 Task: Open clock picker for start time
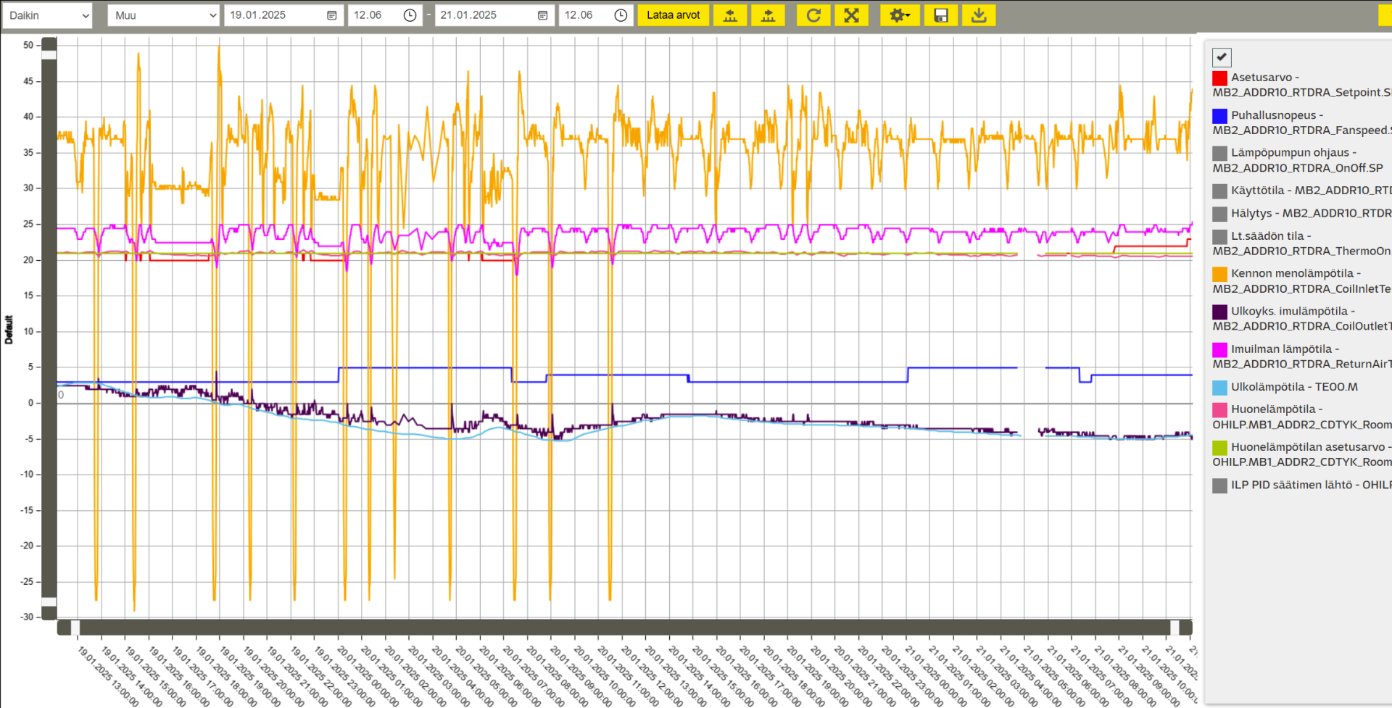coord(410,15)
